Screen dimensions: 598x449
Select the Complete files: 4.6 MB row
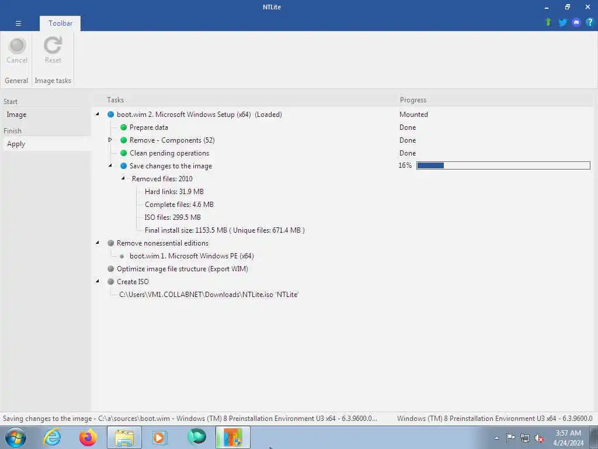tap(179, 205)
